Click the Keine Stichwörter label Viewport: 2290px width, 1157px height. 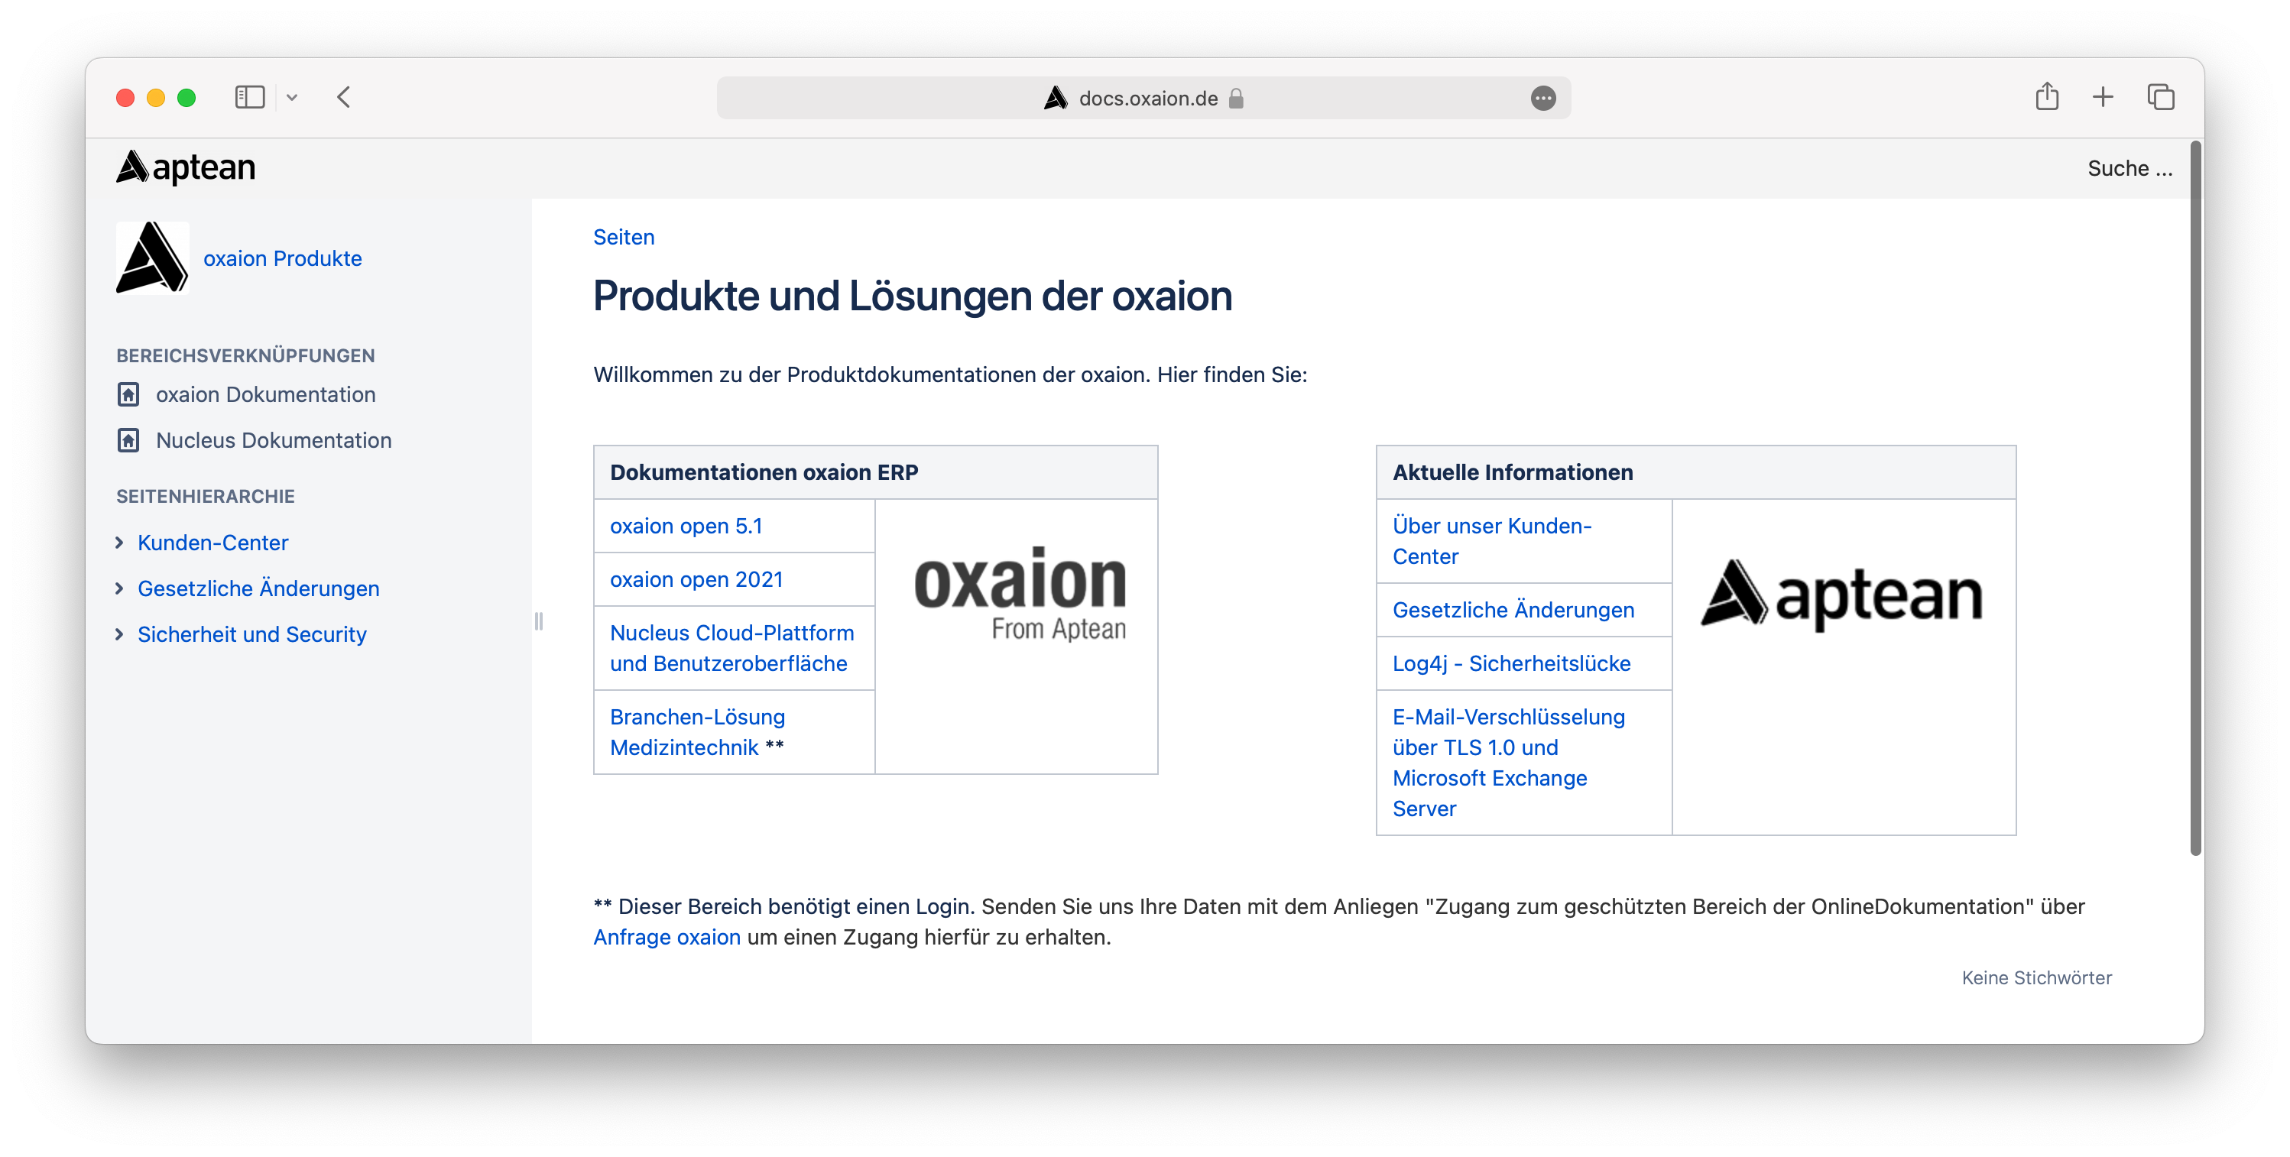click(2035, 977)
